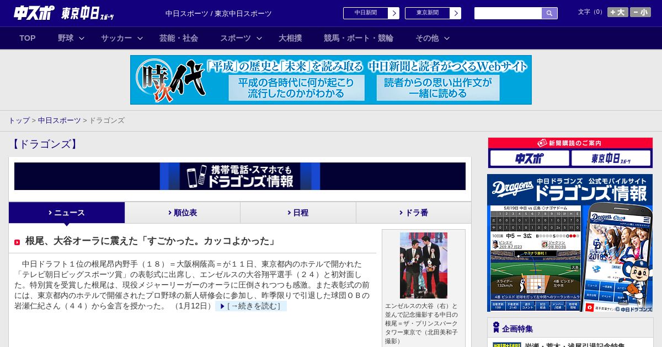The image size is (662, 347).
Task: Click the トップ breadcrumb link
Action: click(x=19, y=120)
